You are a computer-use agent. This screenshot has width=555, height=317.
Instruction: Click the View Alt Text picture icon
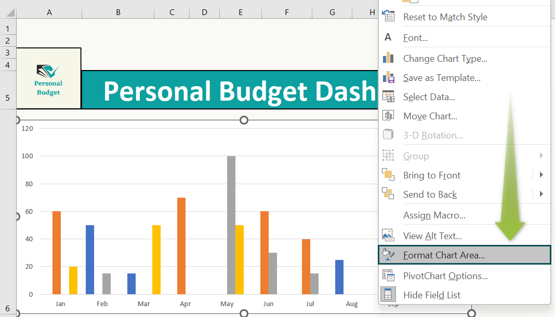[388, 235]
